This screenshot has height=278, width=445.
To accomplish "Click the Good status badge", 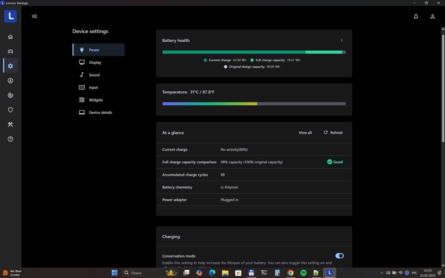I will point(335,162).
